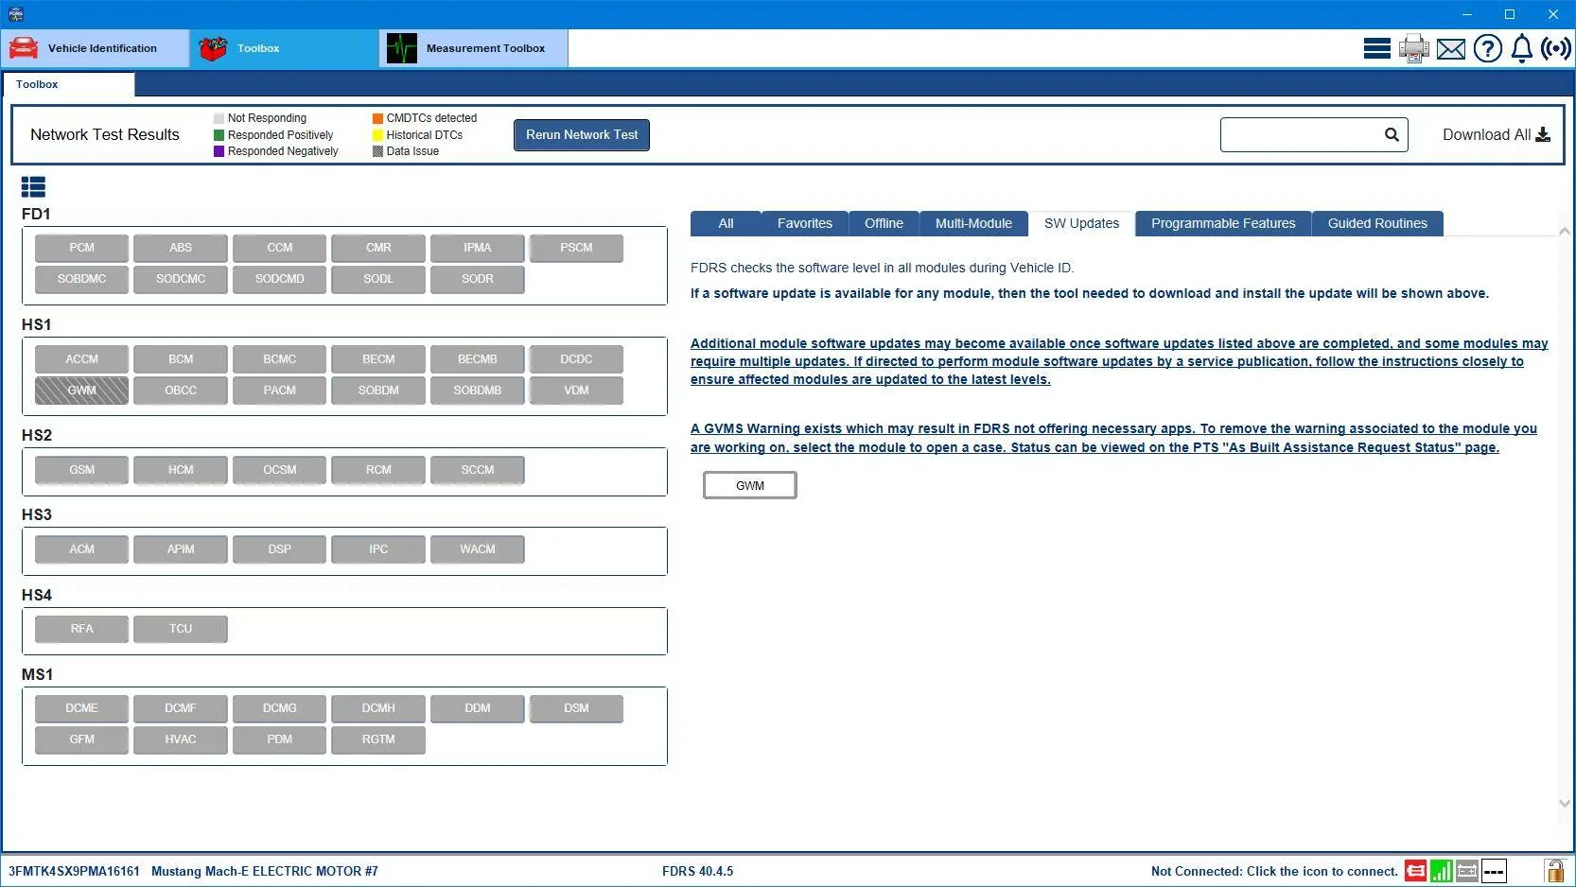Click the GVMS Warning link text
1576x887 pixels.
pos(1113,438)
